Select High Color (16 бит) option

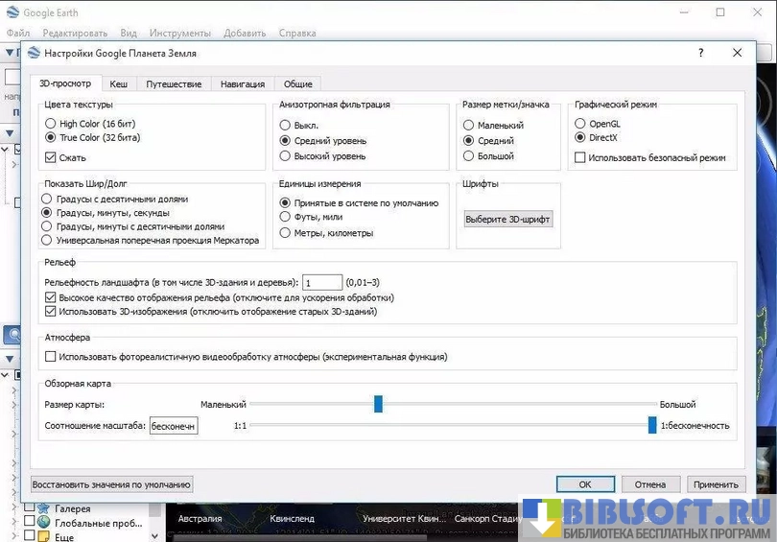click(x=51, y=124)
